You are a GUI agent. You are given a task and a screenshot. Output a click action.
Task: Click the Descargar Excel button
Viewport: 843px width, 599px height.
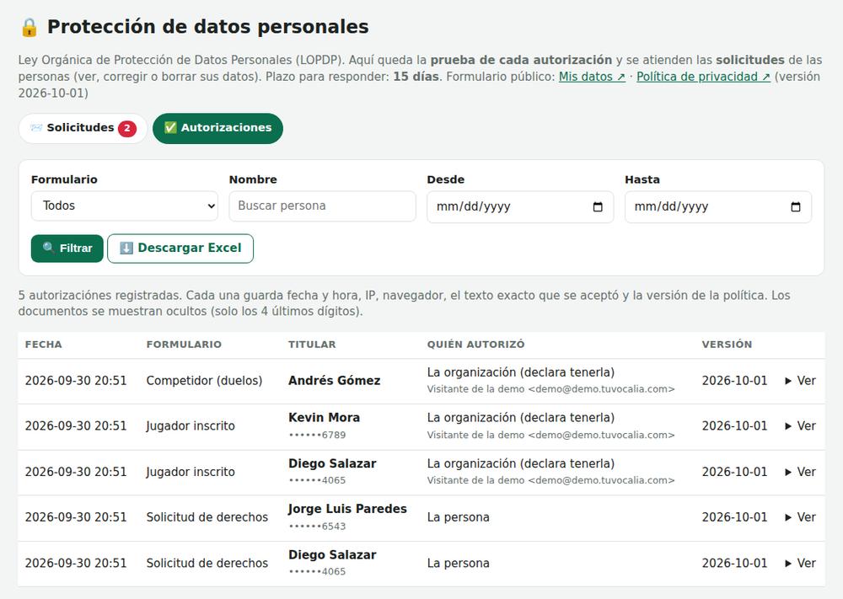pyautogui.click(x=180, y=249)
